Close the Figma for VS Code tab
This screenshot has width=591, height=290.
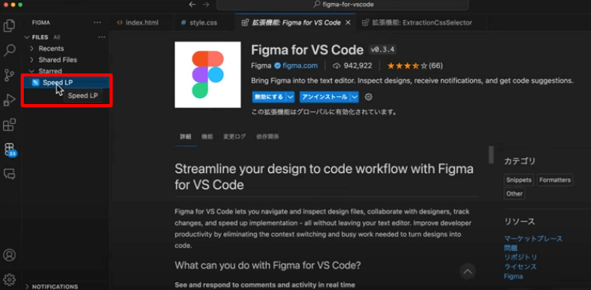(x=348, y=22)
